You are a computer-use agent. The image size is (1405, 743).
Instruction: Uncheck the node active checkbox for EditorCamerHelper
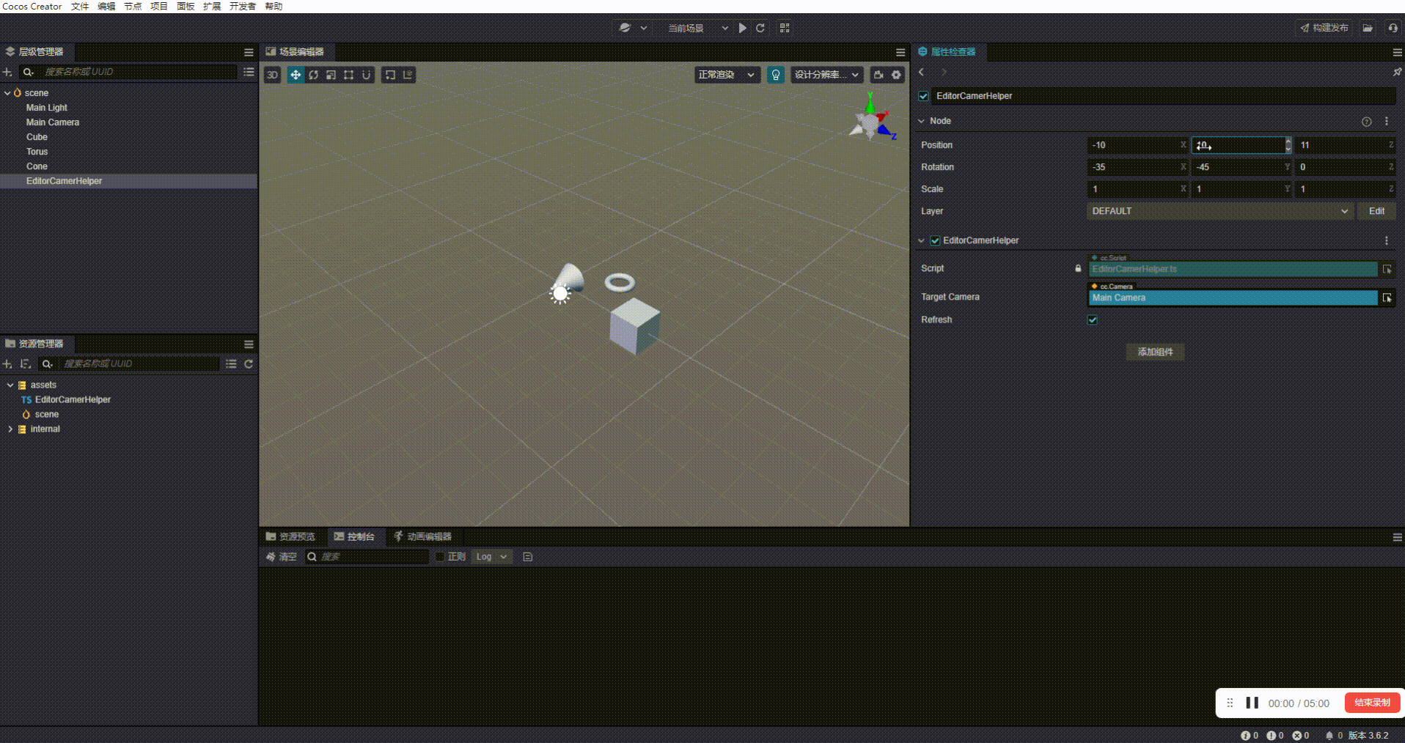923,96
